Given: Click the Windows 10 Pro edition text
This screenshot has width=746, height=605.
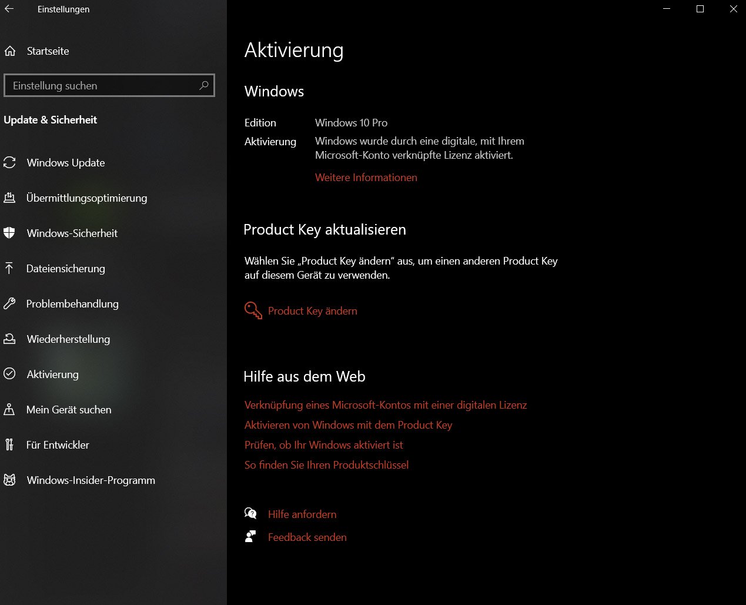Looking at the screenshot, I should [x=352, y=123].
